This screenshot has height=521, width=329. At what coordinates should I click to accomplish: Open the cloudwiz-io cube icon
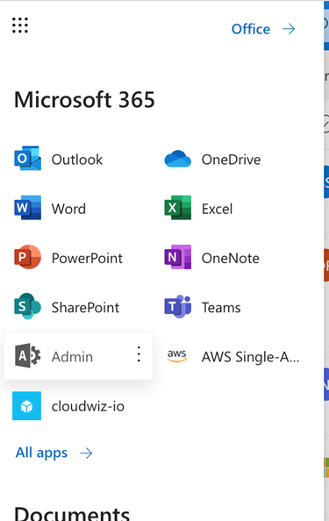[x=26, y=406]
